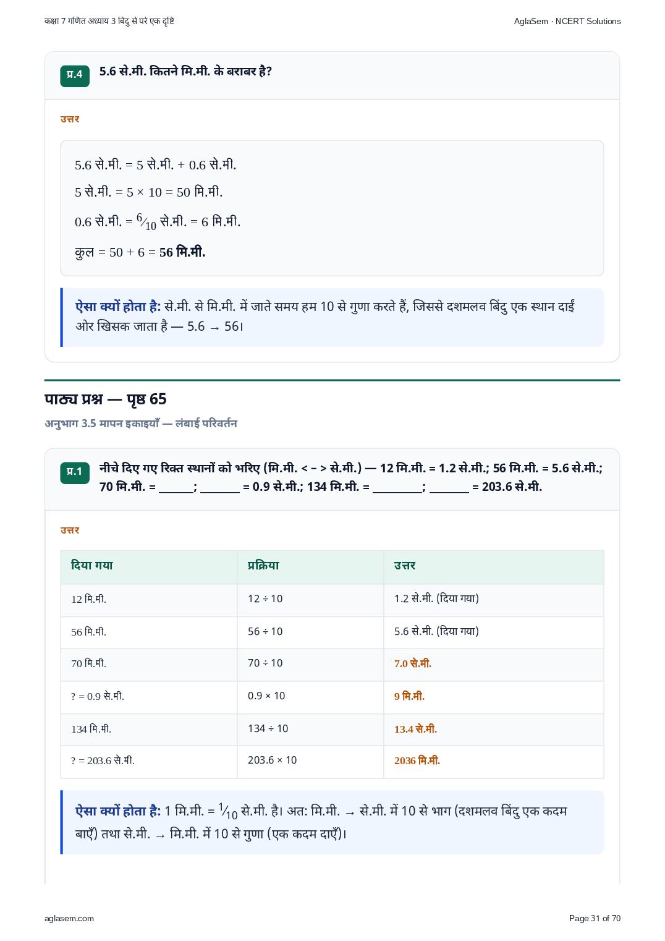
Task: Select the 2036 मि.मी. answer cell
Action: click(x=493, y=762)
